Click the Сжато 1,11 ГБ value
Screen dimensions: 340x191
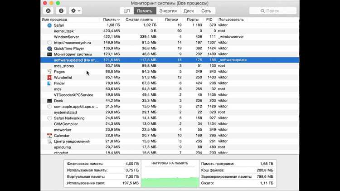pos(267,183)
